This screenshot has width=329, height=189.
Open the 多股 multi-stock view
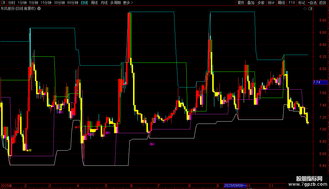pos(261,3)
